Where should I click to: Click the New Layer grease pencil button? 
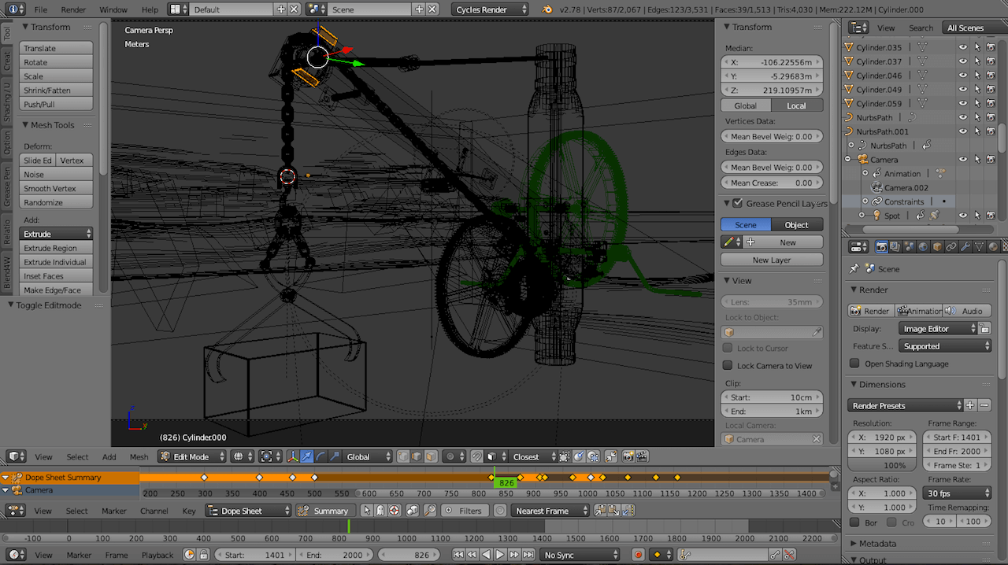(x=771, y=260)
